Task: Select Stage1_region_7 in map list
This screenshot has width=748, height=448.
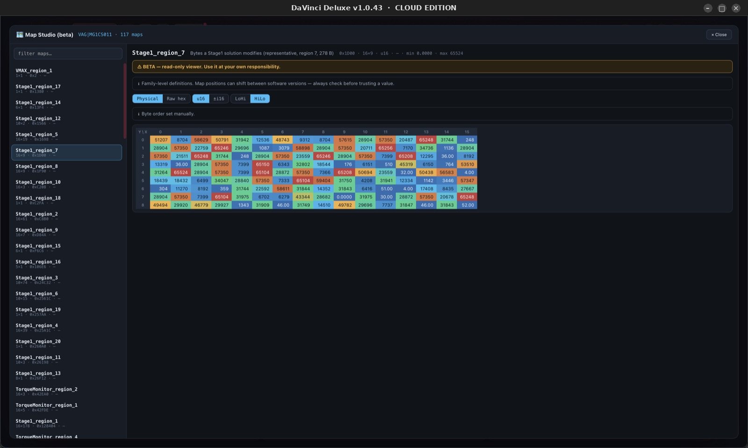Action: tap(67, 152)
